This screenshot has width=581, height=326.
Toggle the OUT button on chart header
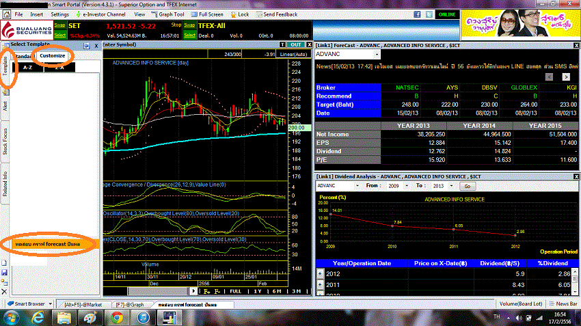click(x=296, y=44)
